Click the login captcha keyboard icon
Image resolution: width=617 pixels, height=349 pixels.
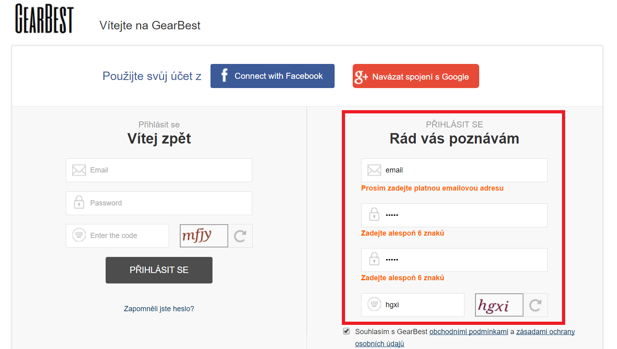pos(79,235)
